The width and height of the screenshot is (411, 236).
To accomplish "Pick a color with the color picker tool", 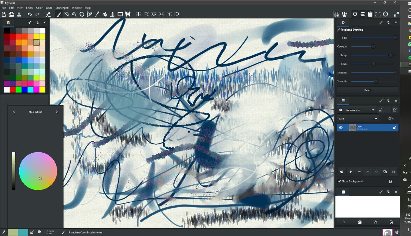I will coord(97,14).
